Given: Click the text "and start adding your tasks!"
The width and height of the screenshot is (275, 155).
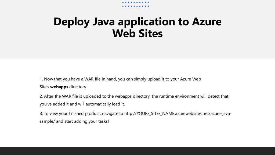Looking at the screenshot, I should (82, 121).
